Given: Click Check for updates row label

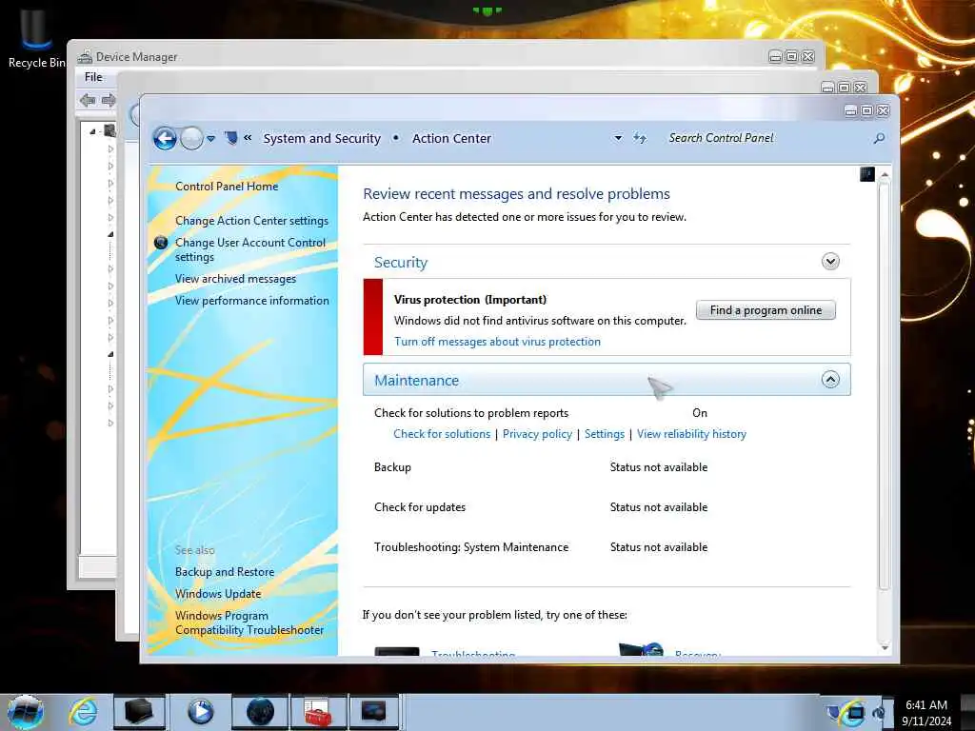Looking at the screenshot, I should pyautogui.click(x=420, y=507).
